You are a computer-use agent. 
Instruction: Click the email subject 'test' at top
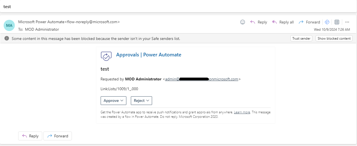click(7, 6)
